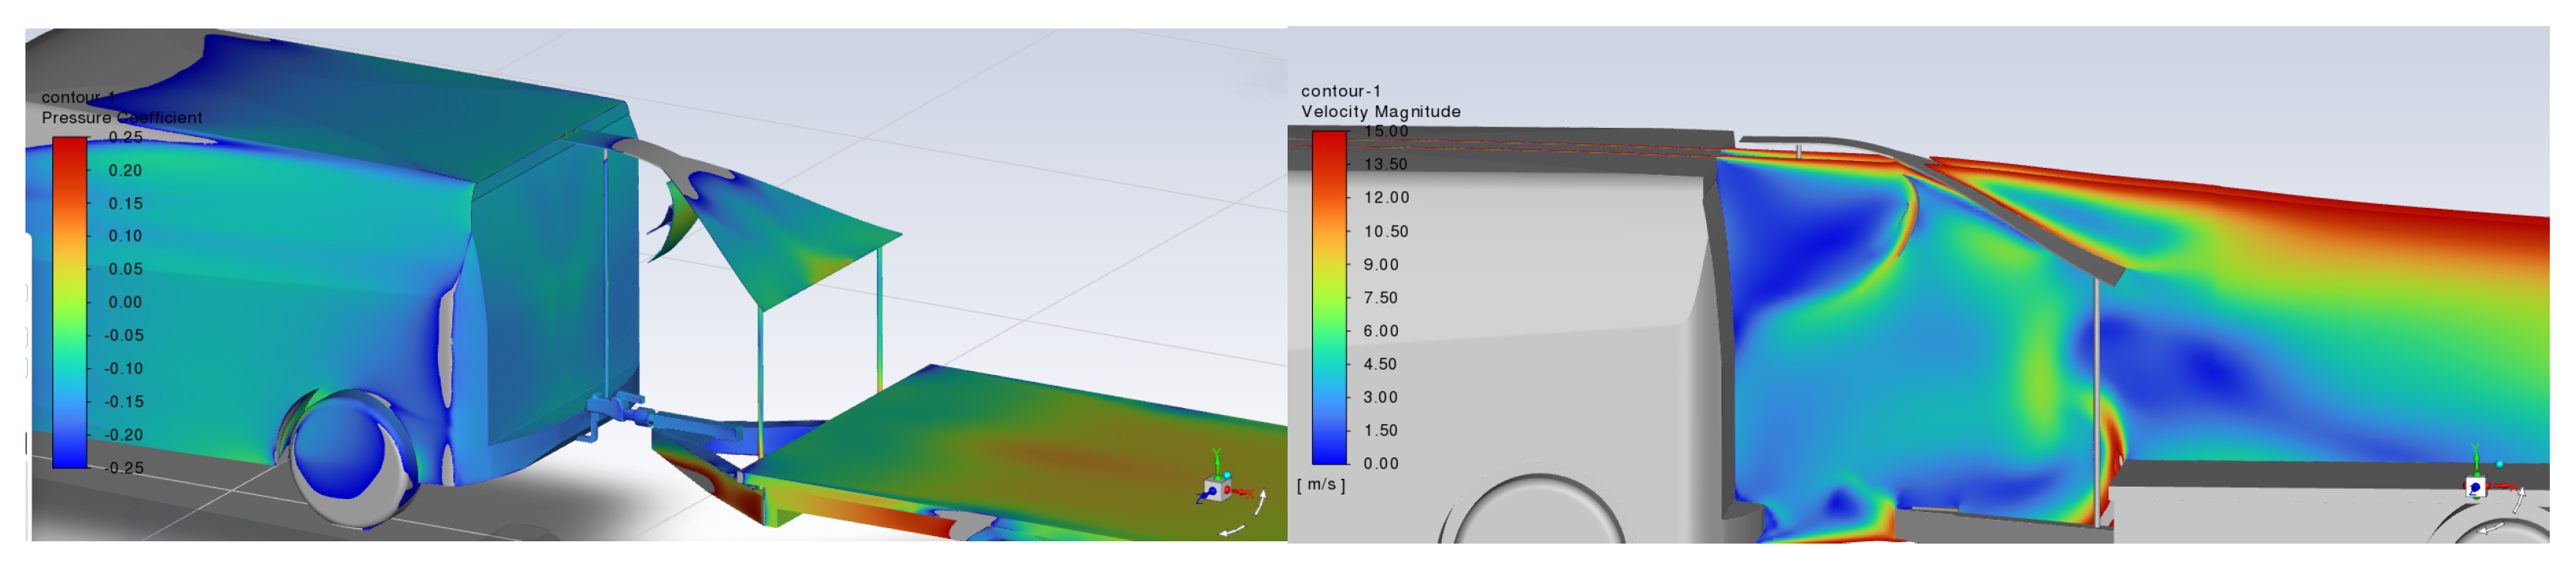Click the left-pointing rotate arrow in the pressure view
Image resolution: width=2576 pixels, height=569 pixels.
(1232, 531)
